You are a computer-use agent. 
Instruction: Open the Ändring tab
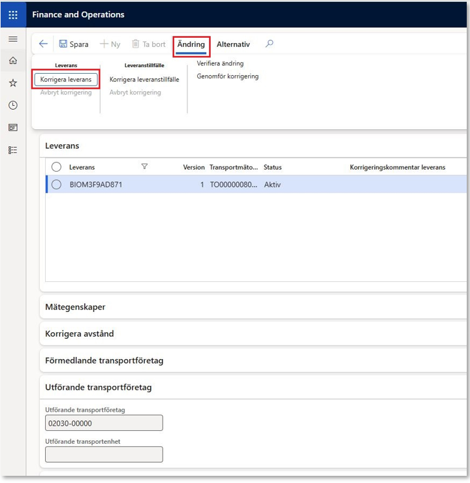(191, 44)
